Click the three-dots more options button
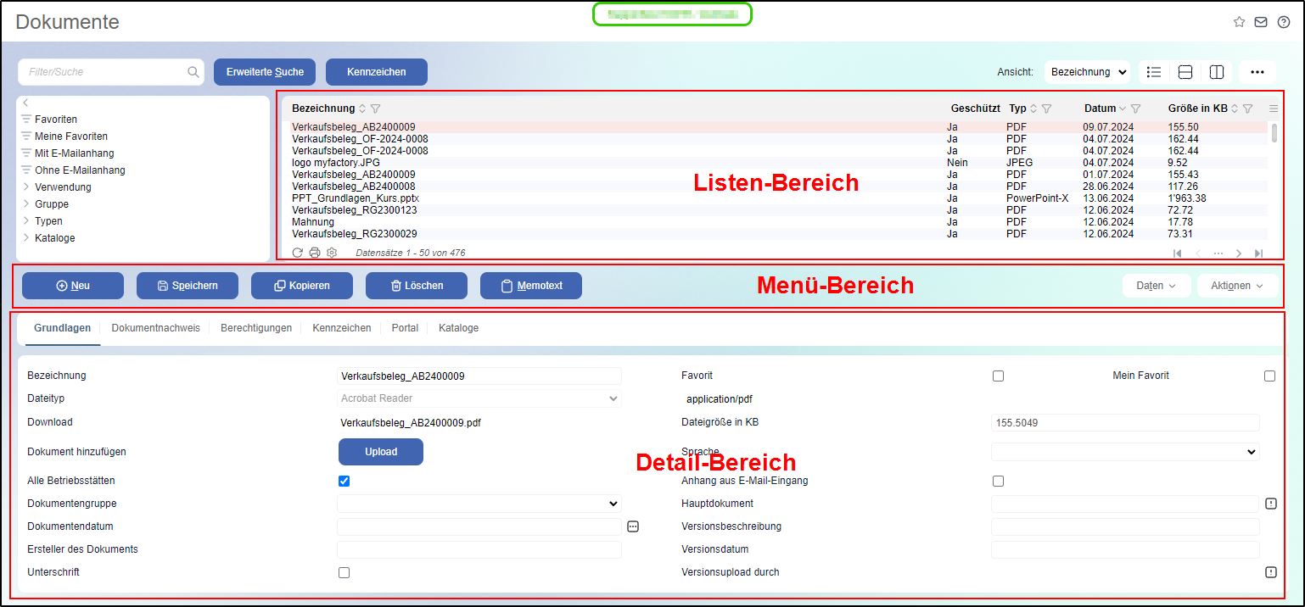Viewport: 1305px width, 607px height. point(1257,72)
